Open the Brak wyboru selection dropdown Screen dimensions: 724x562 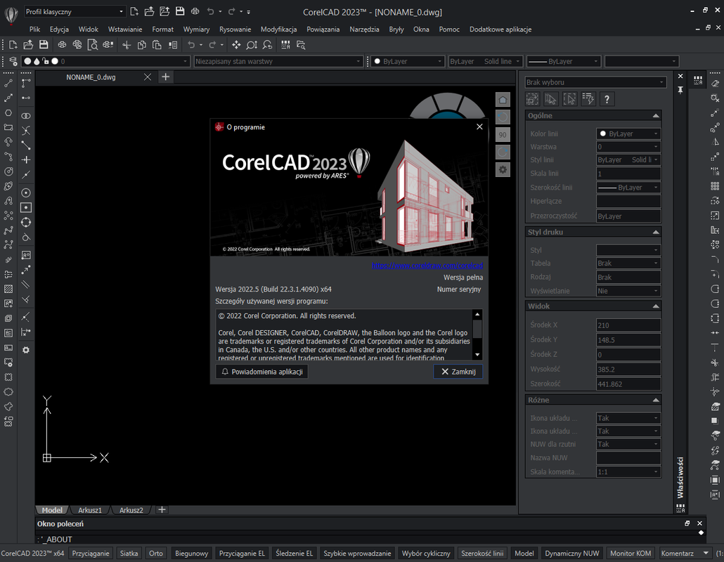[x=595, y=82]
